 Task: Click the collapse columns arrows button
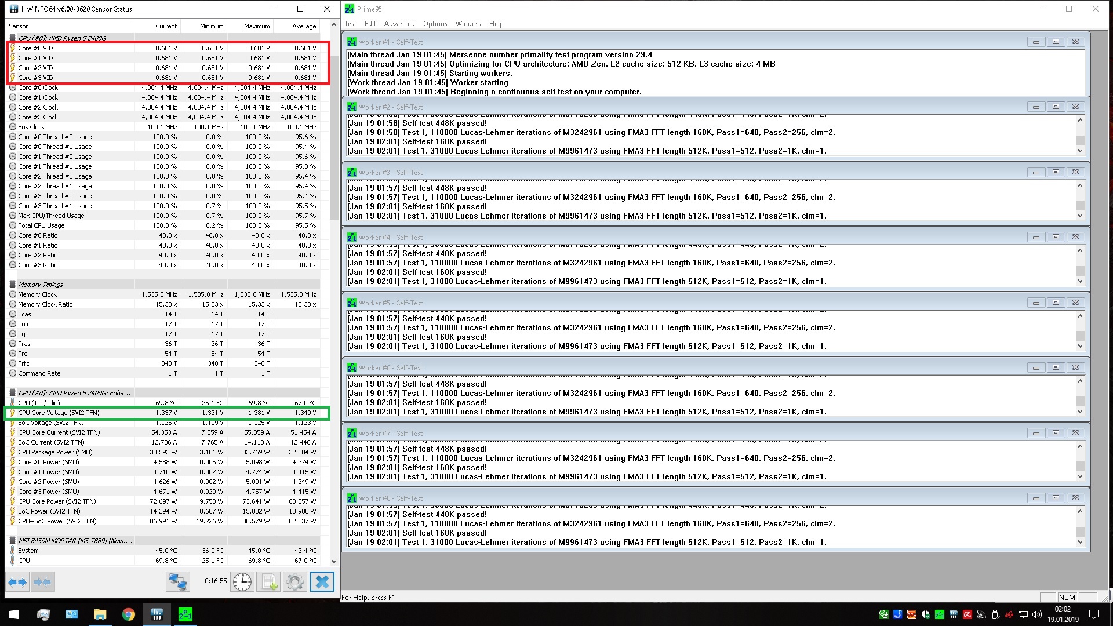pos(42,581)
